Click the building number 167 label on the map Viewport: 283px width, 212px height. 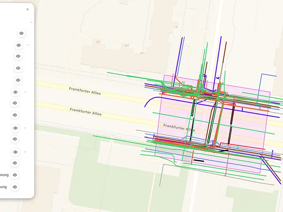coord(142,53)
